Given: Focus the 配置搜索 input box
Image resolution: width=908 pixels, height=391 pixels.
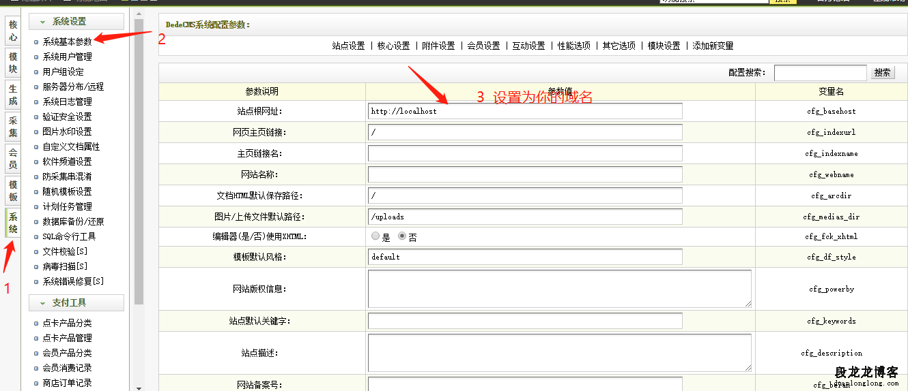Looking at the screenshot, I should tap(821, 72).
